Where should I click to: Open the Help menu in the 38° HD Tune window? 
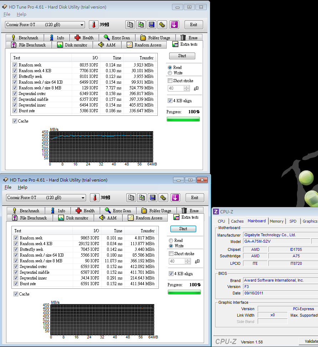click(x=22, y=187)
